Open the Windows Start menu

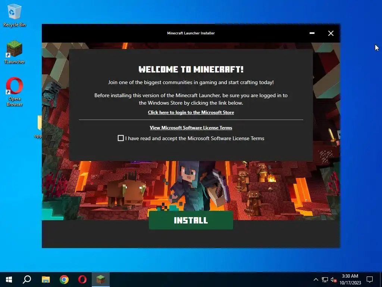click(9, 280)
